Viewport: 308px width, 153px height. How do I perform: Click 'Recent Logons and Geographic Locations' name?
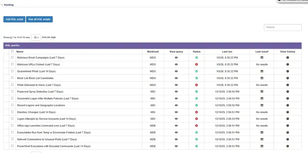pyautogui.click(x=41, y=105)
